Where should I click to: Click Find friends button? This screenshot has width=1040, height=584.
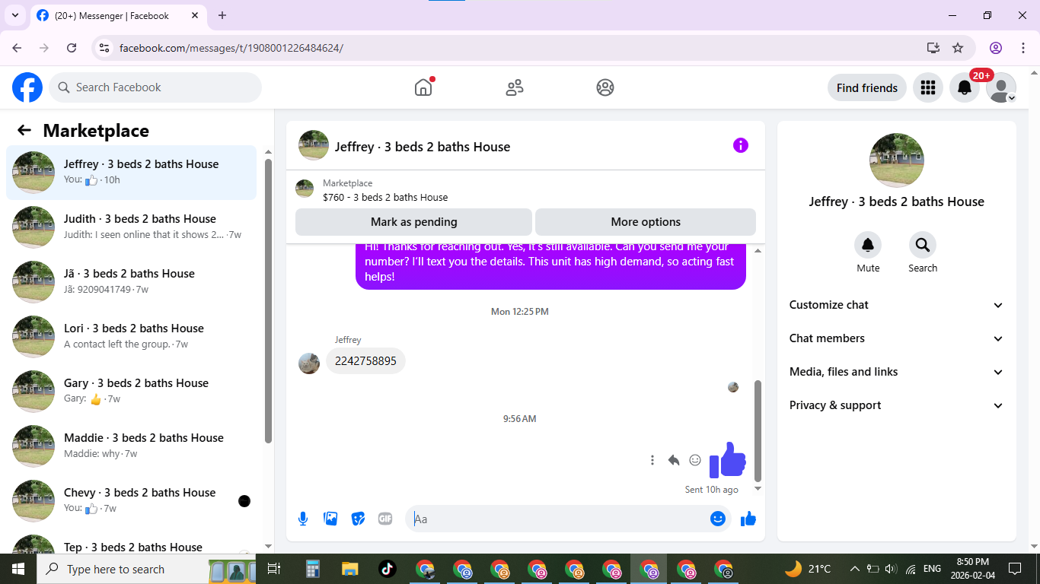pyautogui.click(x=867, y=87)
